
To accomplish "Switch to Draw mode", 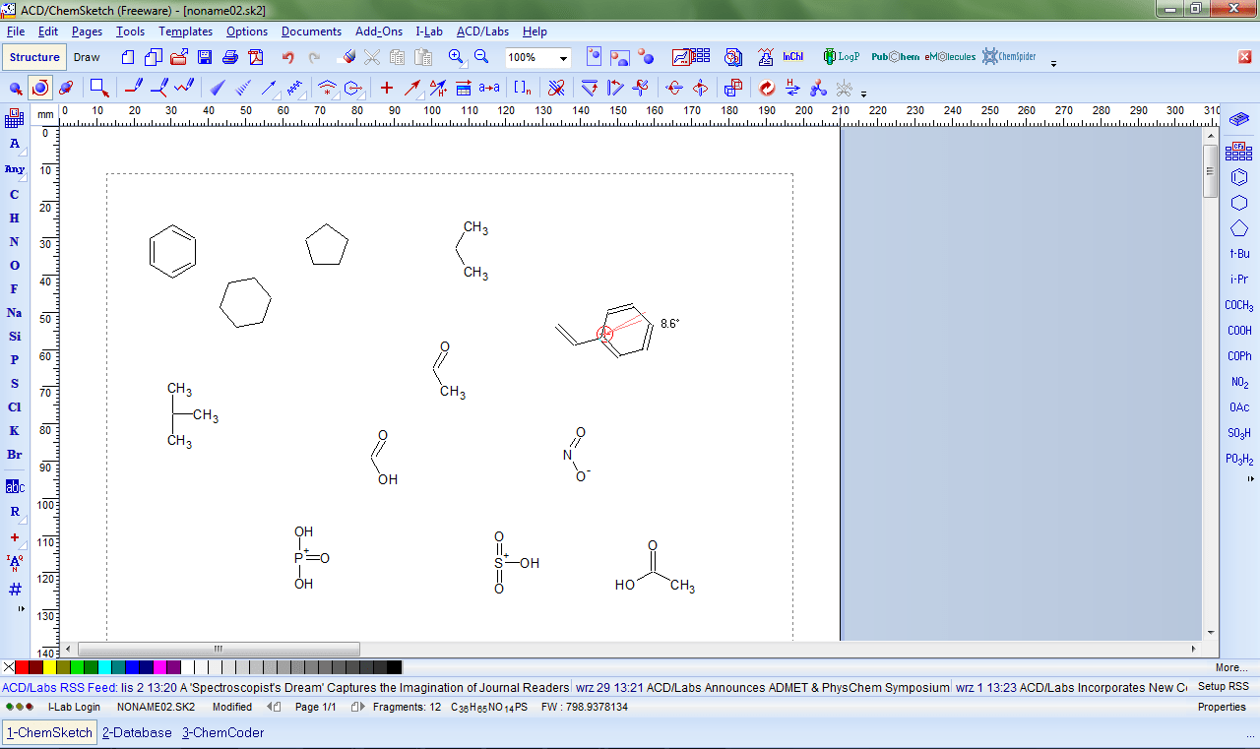I will pyautogui.click(x=87, y=57).
